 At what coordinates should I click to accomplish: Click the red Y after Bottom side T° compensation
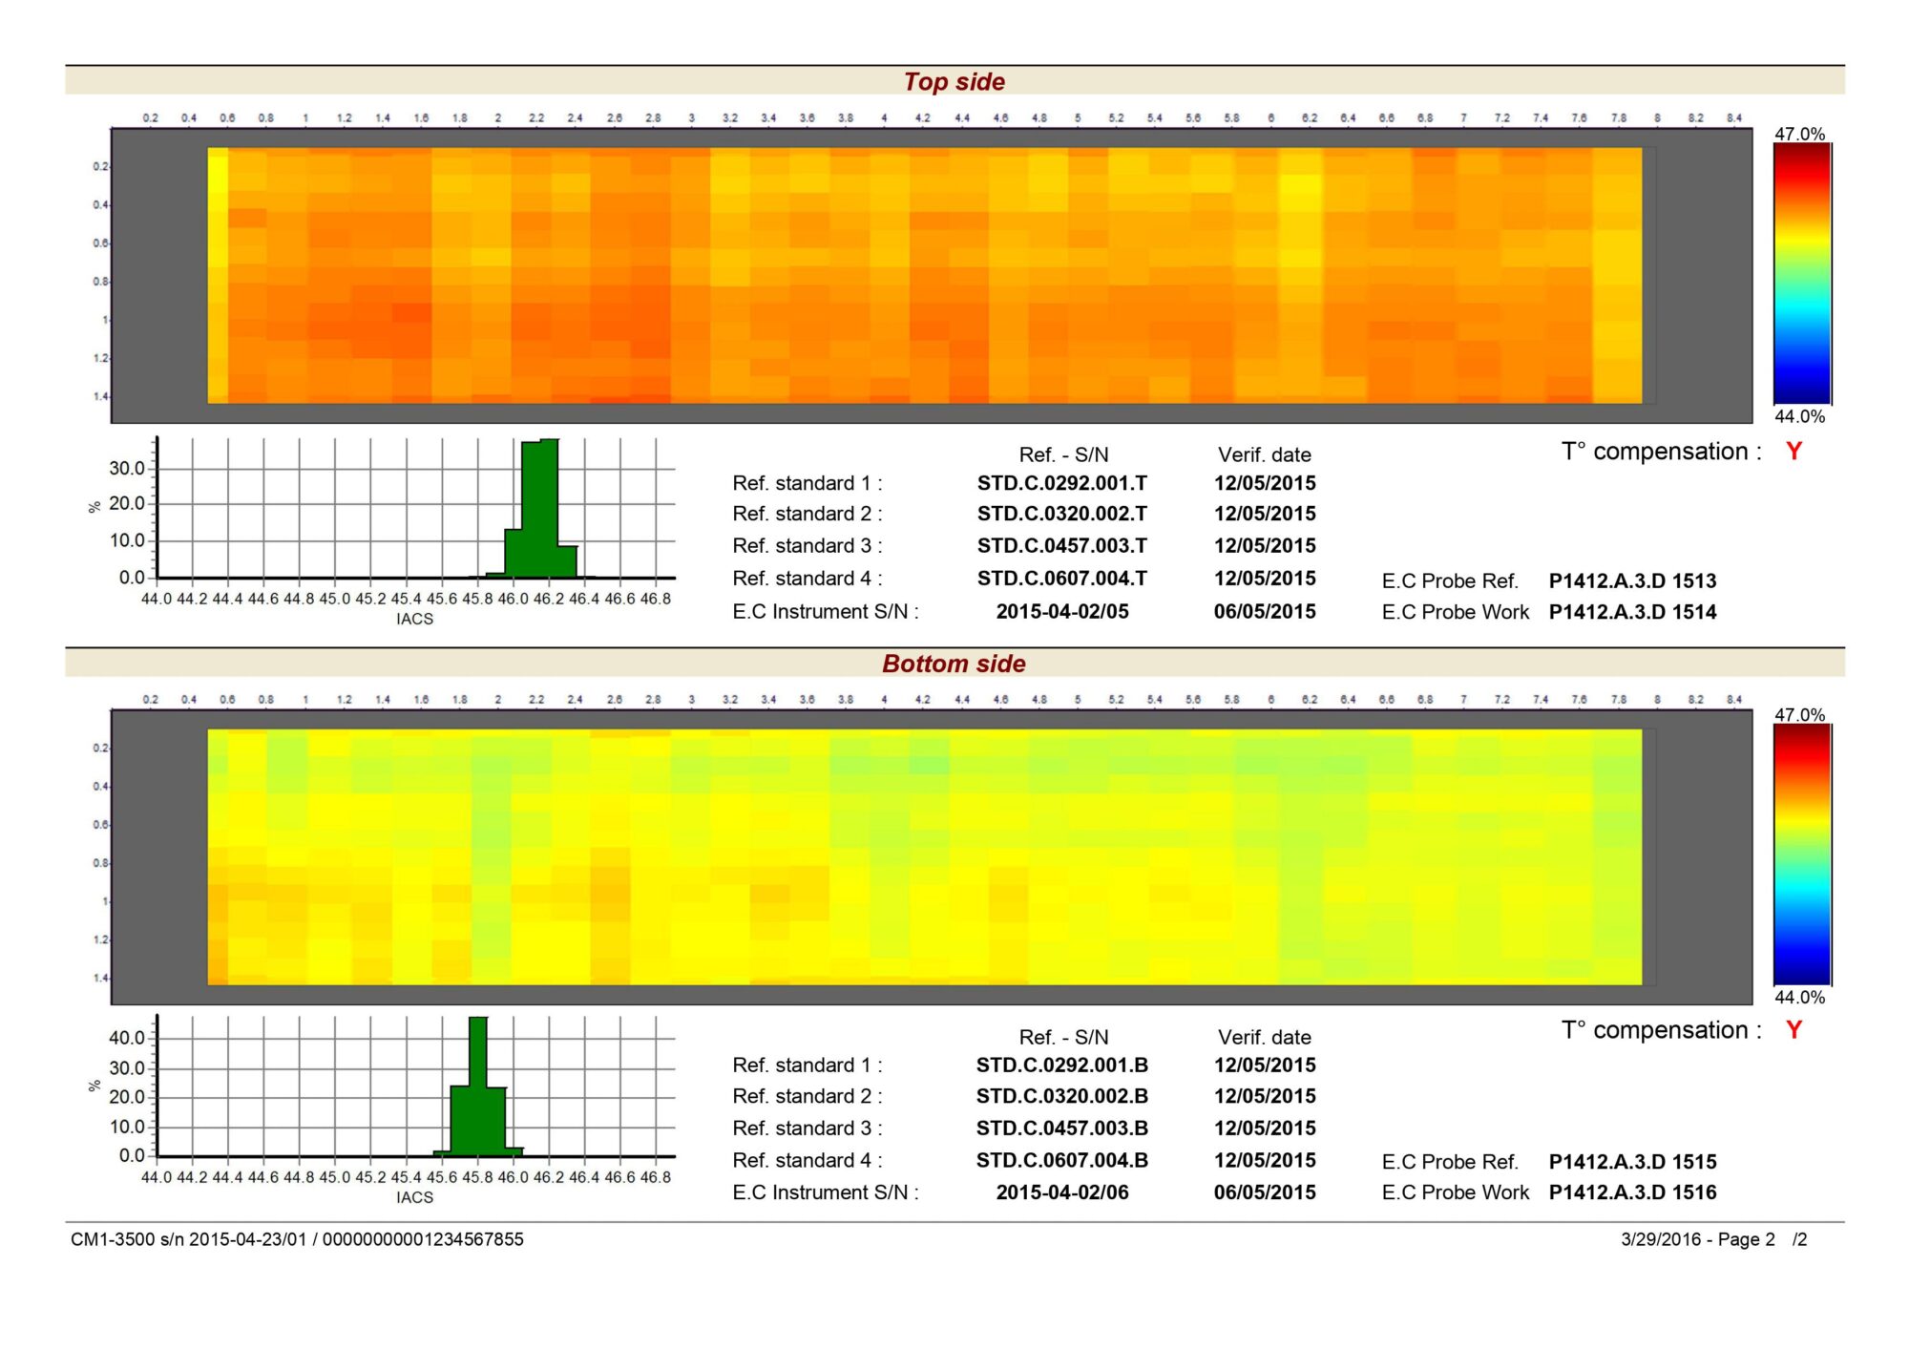(x=1794, y=1030)
